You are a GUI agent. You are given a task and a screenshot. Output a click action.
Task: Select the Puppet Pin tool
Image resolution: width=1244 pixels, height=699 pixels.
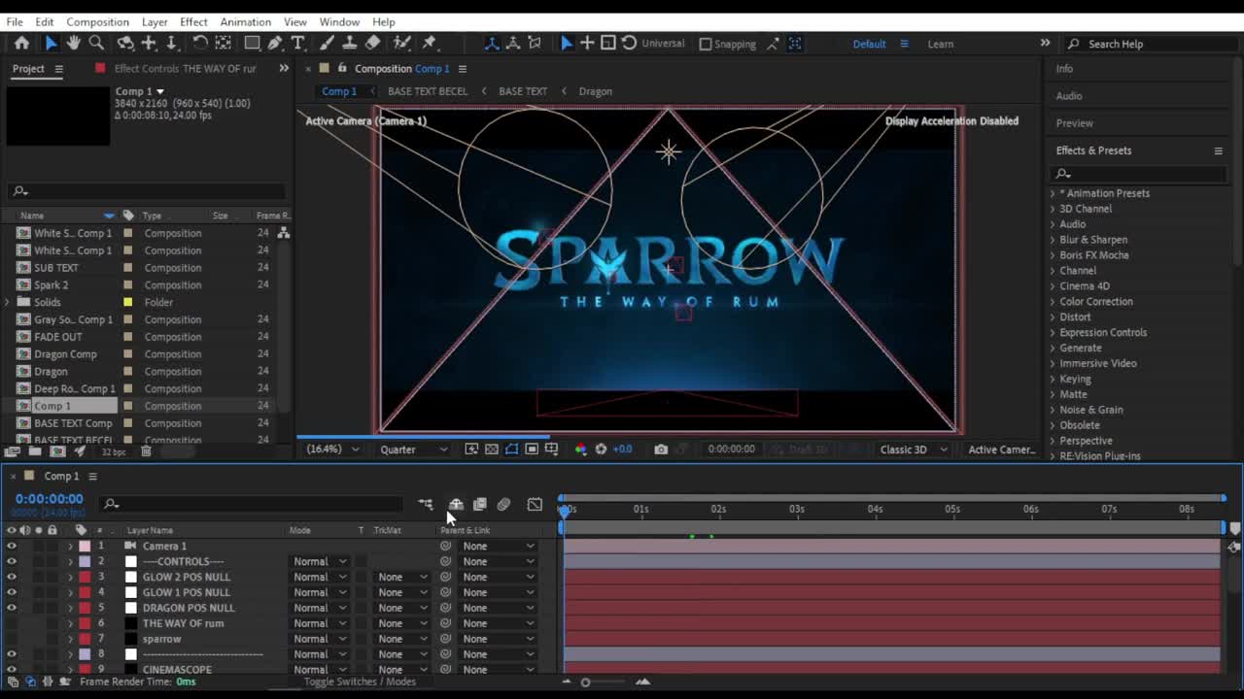(x=430, y=43)
